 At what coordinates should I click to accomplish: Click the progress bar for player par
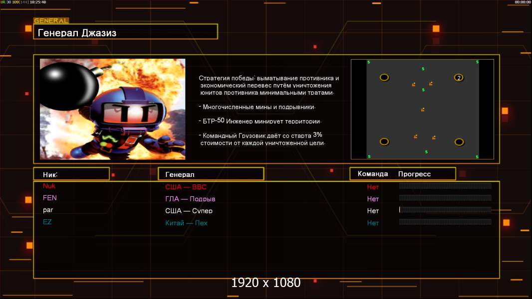pyautogui.click(x=445, y=210)
